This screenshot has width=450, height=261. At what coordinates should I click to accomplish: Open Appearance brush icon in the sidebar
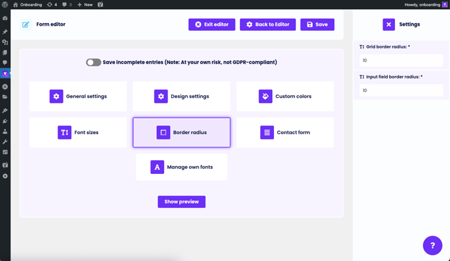5,111
